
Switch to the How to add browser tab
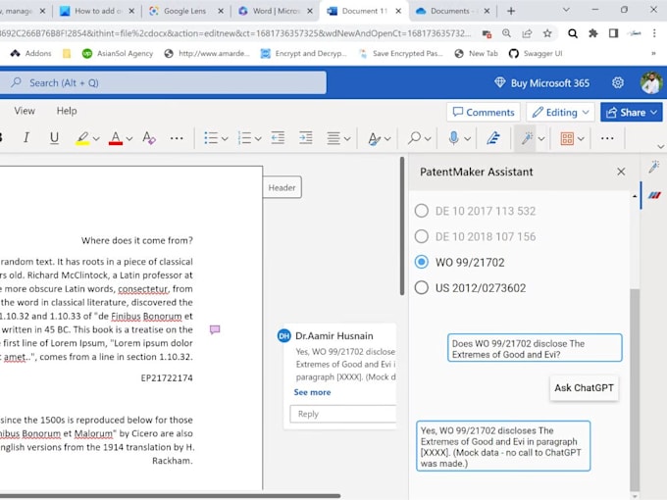[96, 11]
